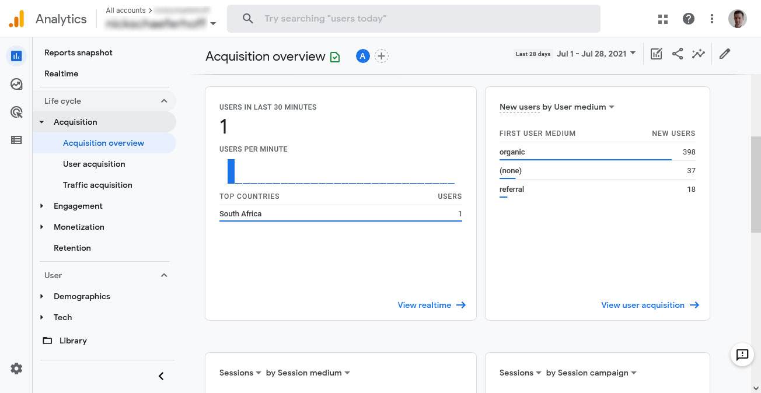Change the Sessions metric in Session campaign card
761x393 pixels.
point(521,373)
